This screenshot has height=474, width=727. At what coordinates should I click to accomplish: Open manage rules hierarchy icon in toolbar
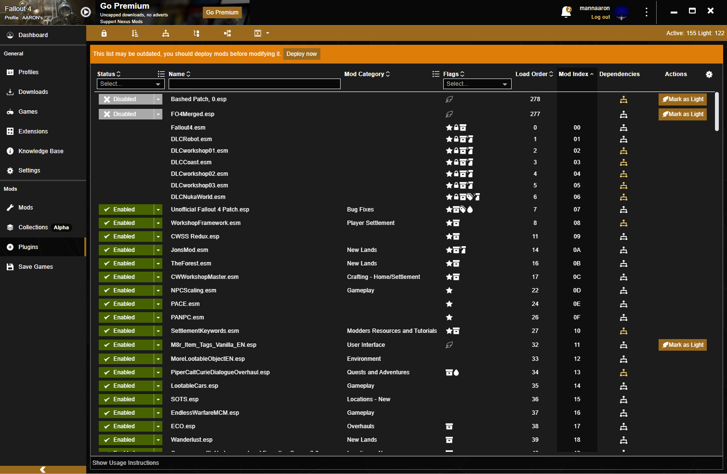click(166, 33)
